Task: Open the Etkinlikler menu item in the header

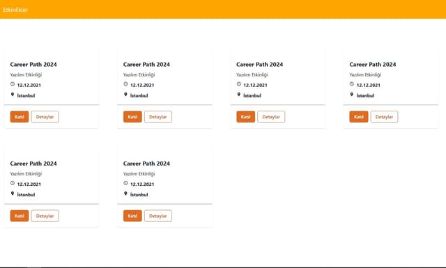Action: point(15,10)
